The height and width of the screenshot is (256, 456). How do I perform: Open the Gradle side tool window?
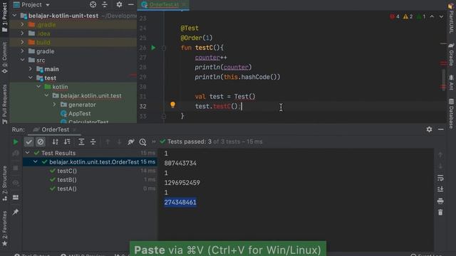click(451, 55)
